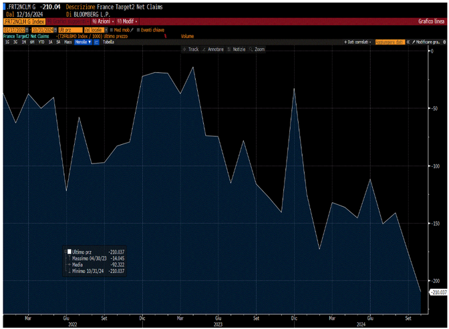The height and width of the screenshot is (329, 449).
Task: Select the YTD time range
Action: (41, 41)
